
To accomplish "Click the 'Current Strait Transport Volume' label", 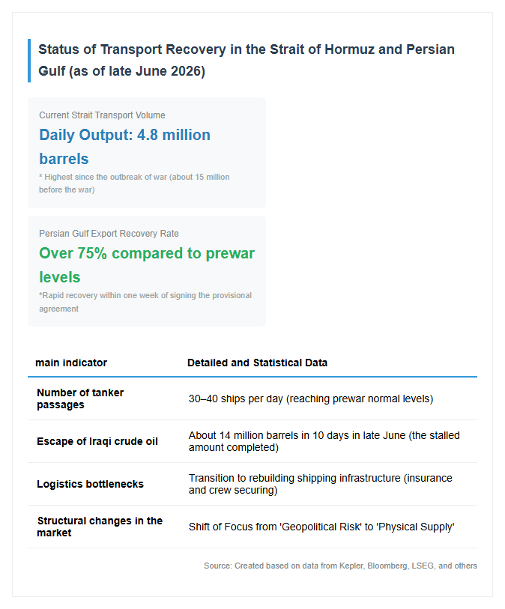I will click(102, 115).
